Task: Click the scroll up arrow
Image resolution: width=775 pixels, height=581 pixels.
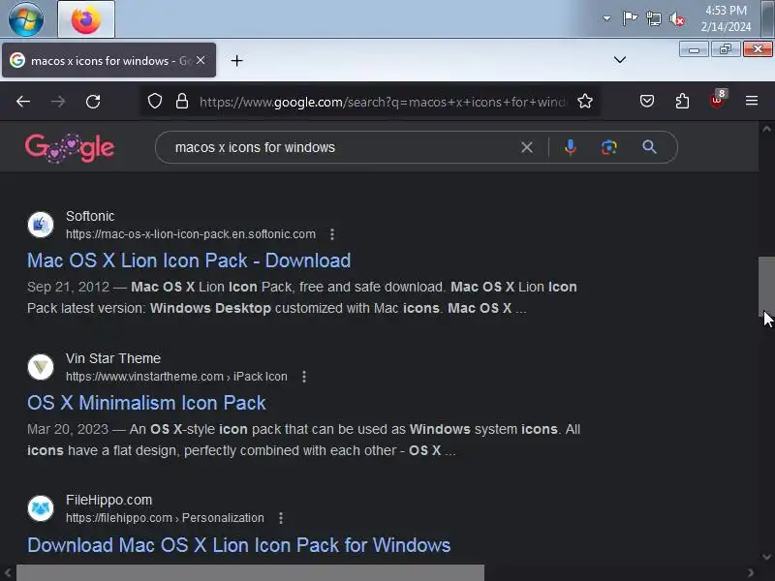Action: pyautogui.click(x=766, y=129)
